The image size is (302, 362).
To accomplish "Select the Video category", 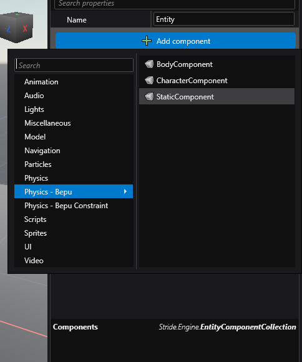I will (x=74, y=261).
